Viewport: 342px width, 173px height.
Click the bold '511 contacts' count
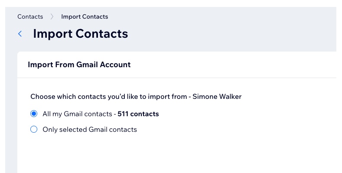(138, 114)
